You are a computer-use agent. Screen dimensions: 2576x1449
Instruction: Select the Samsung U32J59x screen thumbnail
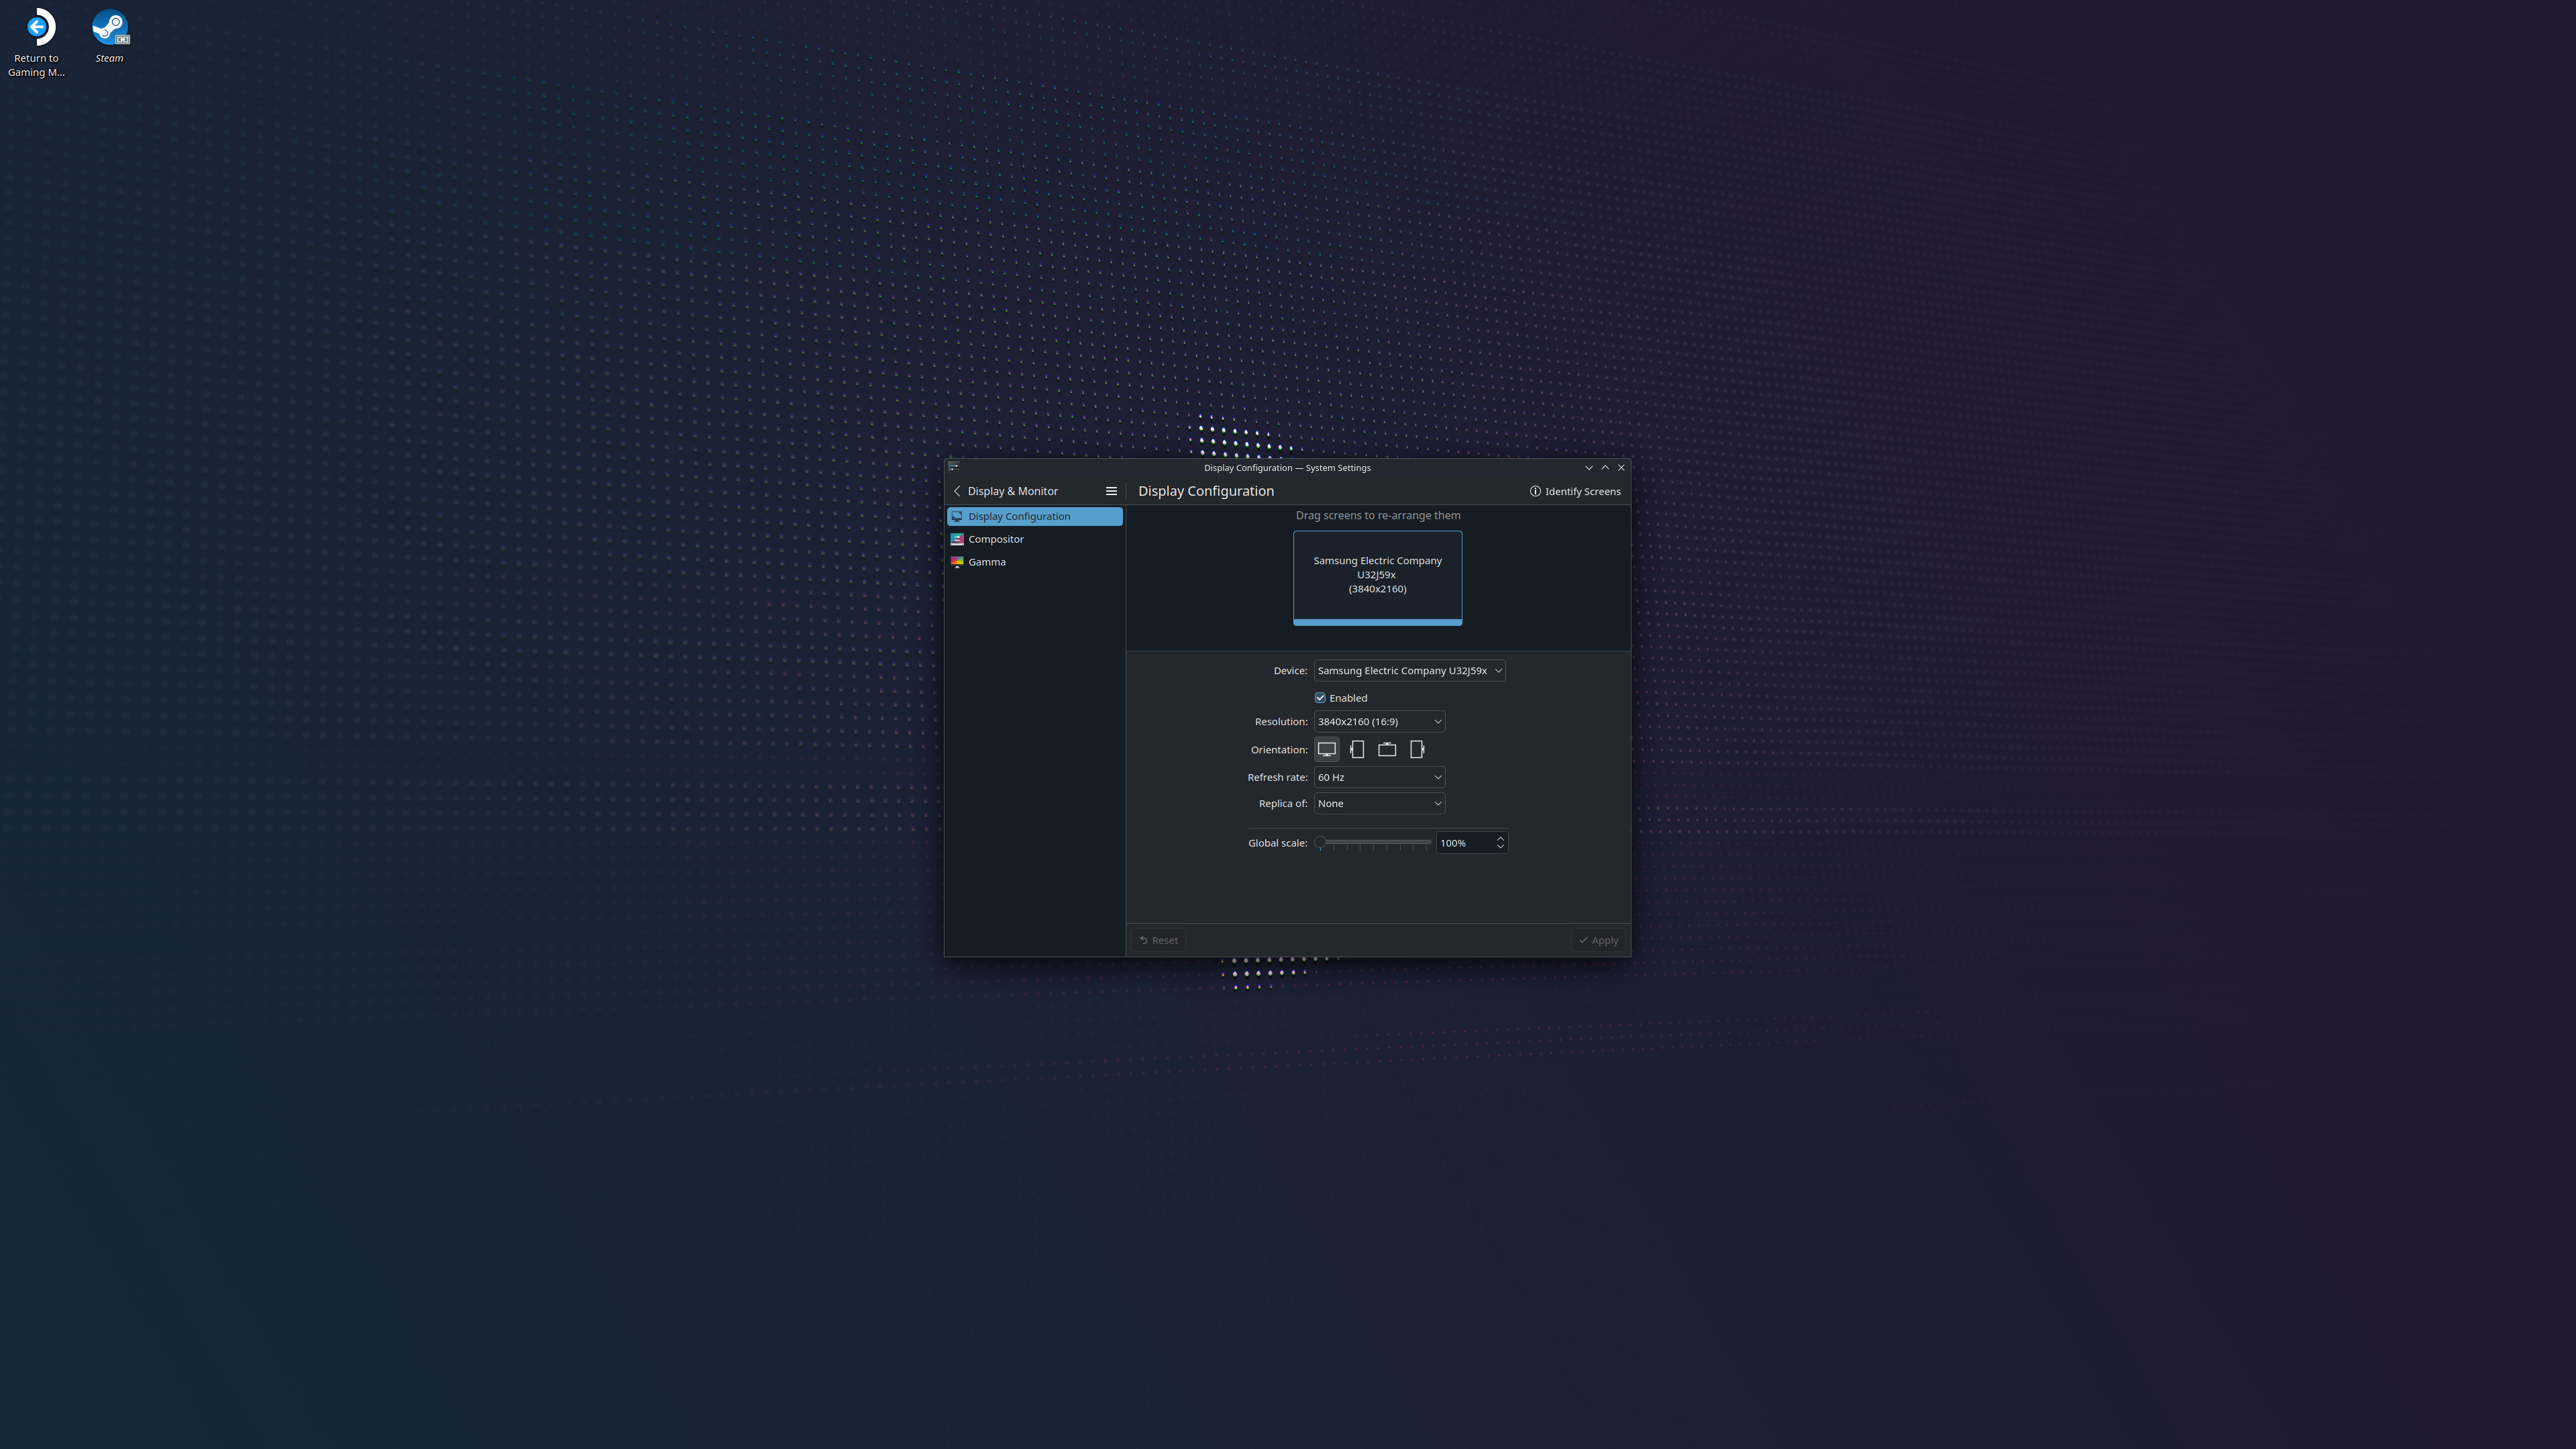click(x=1377, y=577)
